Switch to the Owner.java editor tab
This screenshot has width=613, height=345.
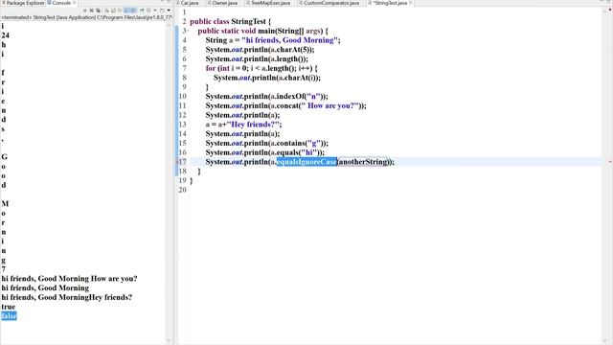[224, 3]
